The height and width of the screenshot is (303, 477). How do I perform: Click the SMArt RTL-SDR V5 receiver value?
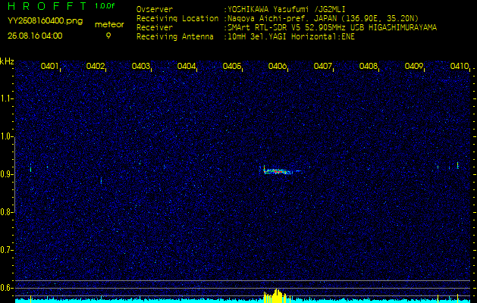point(332,28)
